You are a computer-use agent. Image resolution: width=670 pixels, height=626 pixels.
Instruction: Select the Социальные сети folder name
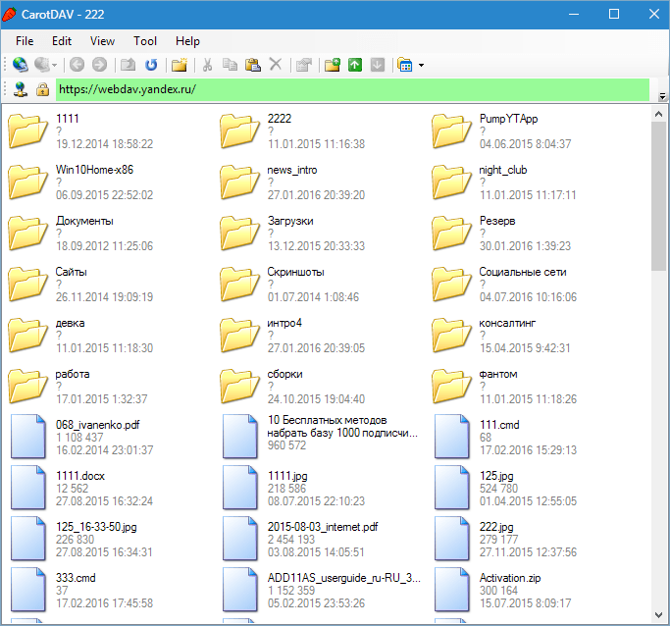click(x=523, y=272)
